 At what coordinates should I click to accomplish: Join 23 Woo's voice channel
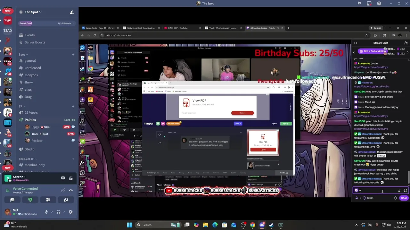coord(46,112)
